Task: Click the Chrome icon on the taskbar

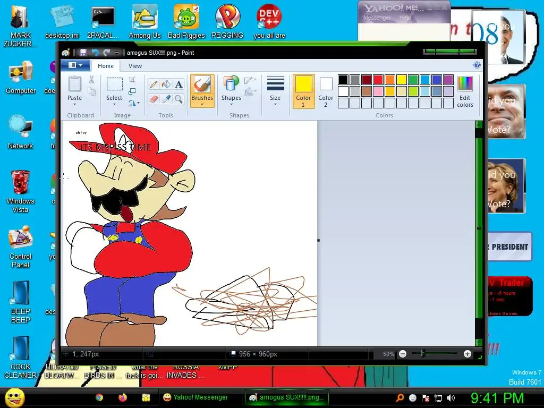Action: coord(99,397)
